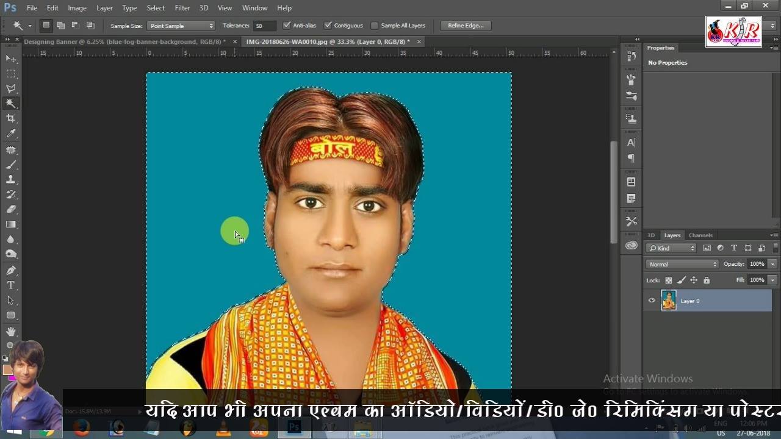Screen dimensions: 781x439
Task: Open Firefox from the taskbar
Action: click(x=81, y=428)
